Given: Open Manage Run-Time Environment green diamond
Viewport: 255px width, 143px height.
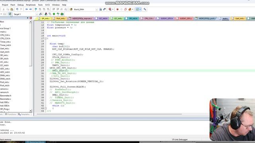Looking at the screenshot, I should point(54,14).
